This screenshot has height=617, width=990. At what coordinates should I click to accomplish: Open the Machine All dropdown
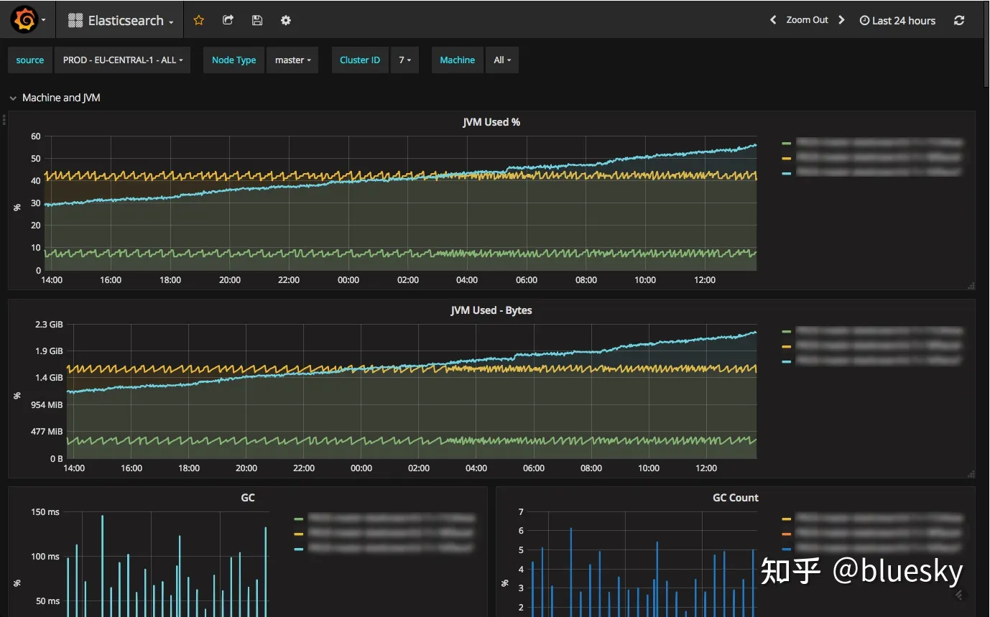pos(502,60)
